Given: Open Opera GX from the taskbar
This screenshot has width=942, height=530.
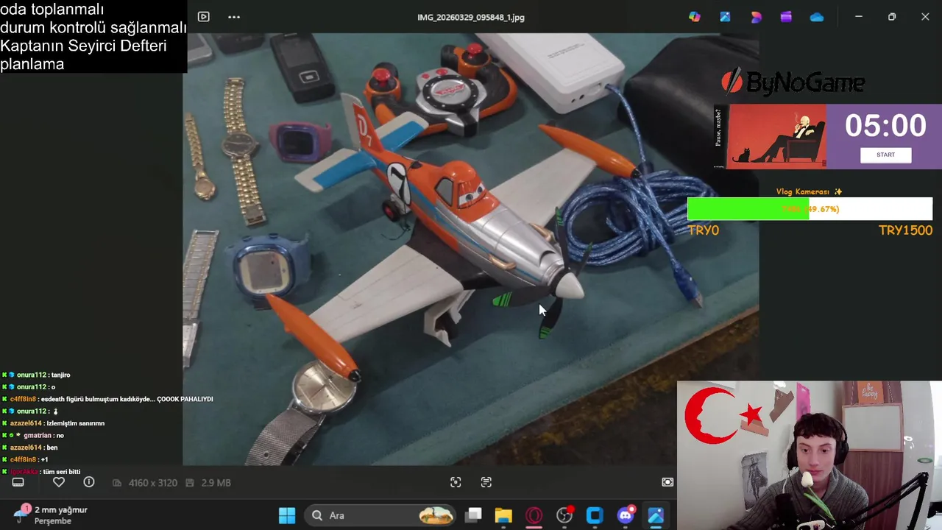Looking at the screenshot, I should point(534,515).
